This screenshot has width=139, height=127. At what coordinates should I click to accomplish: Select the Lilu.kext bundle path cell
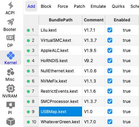pos(61,30)
